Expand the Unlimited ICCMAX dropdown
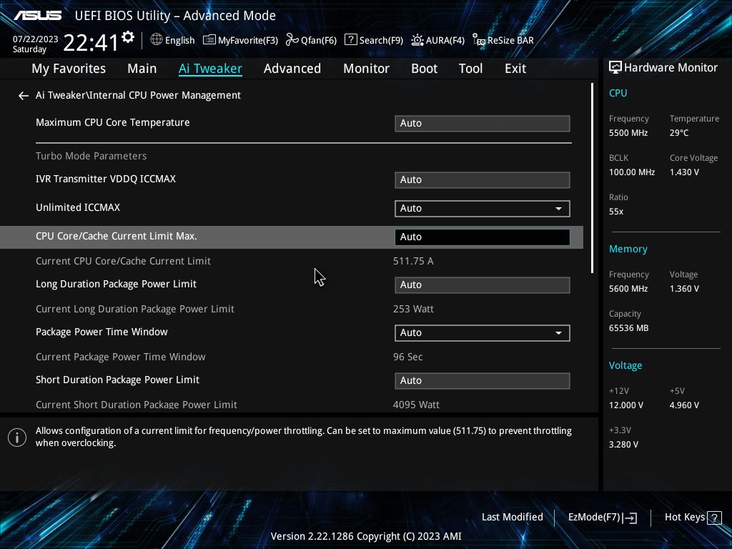Screen dimensions: 732x549 pos(483,209)
